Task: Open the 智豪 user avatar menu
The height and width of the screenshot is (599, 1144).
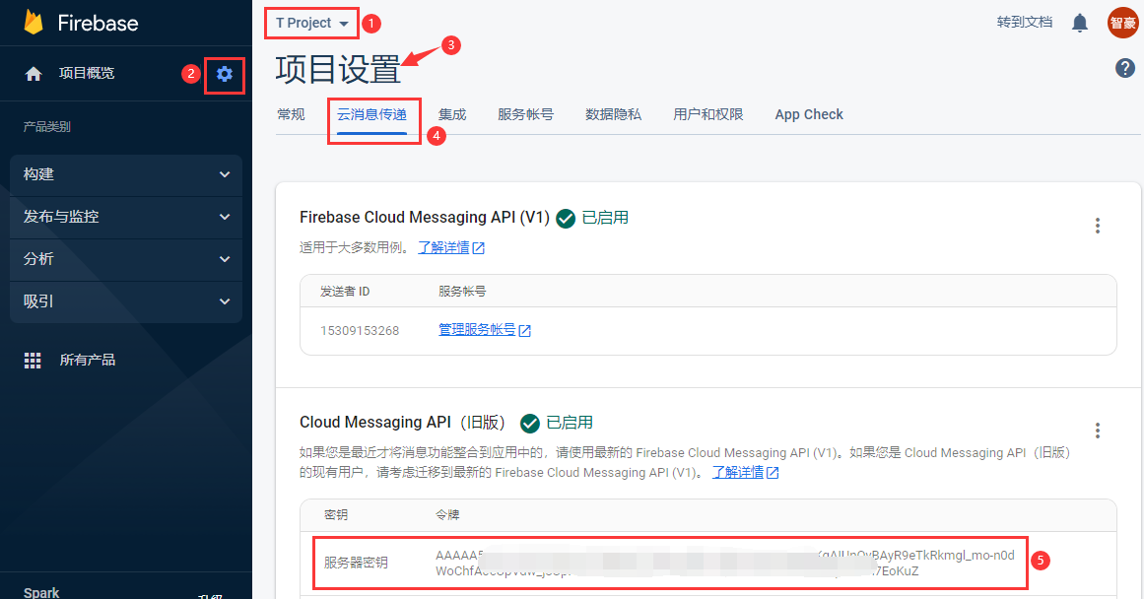Action: point(1123,23)
